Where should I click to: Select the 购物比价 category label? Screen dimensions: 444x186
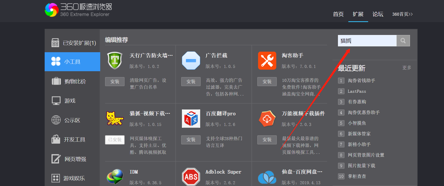point(75,81)
